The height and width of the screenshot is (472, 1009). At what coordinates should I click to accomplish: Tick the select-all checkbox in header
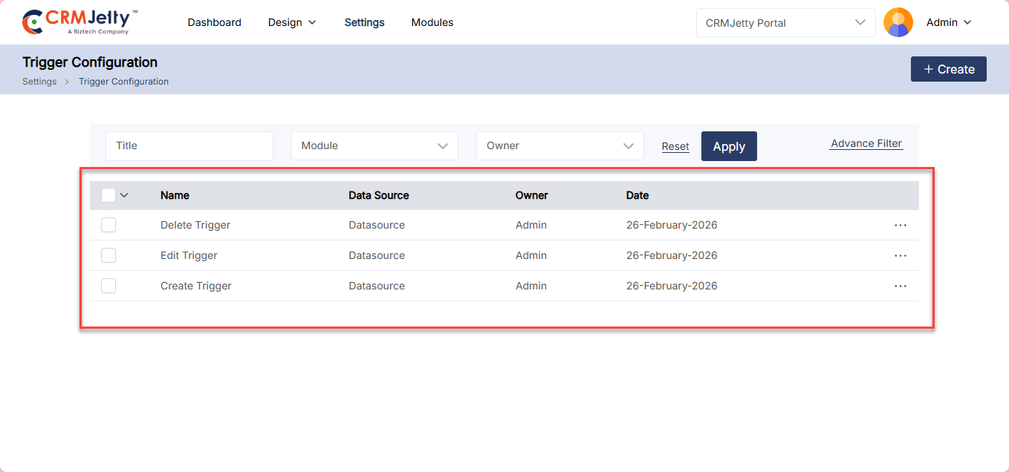(x=108, y=195)
